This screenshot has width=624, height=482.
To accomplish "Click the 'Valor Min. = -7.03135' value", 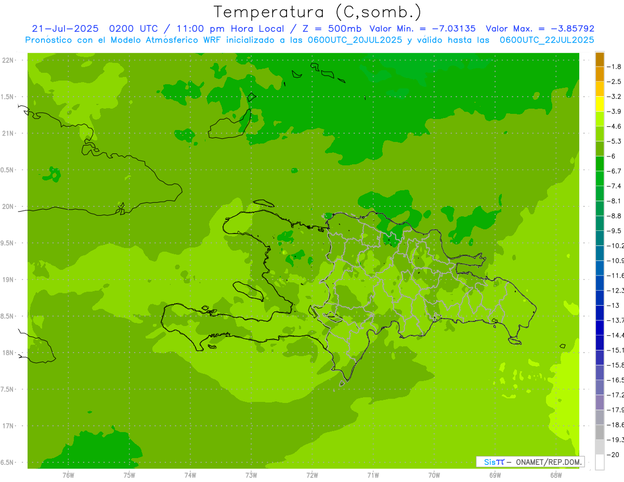I will coord(422,29).
